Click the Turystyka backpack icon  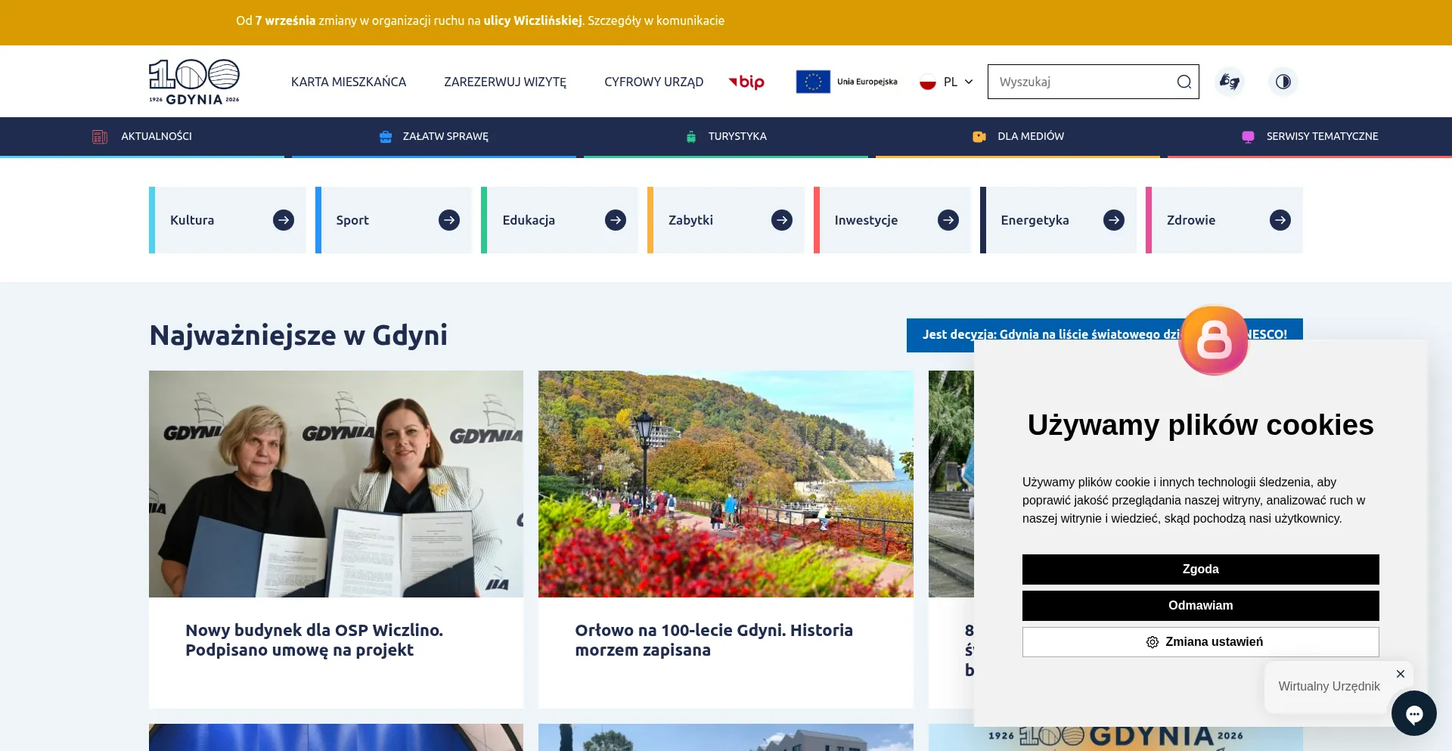click(x=691, y=137)
